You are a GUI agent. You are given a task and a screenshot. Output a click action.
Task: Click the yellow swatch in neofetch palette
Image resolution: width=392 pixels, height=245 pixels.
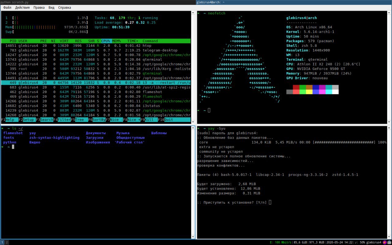click(309, 92)
